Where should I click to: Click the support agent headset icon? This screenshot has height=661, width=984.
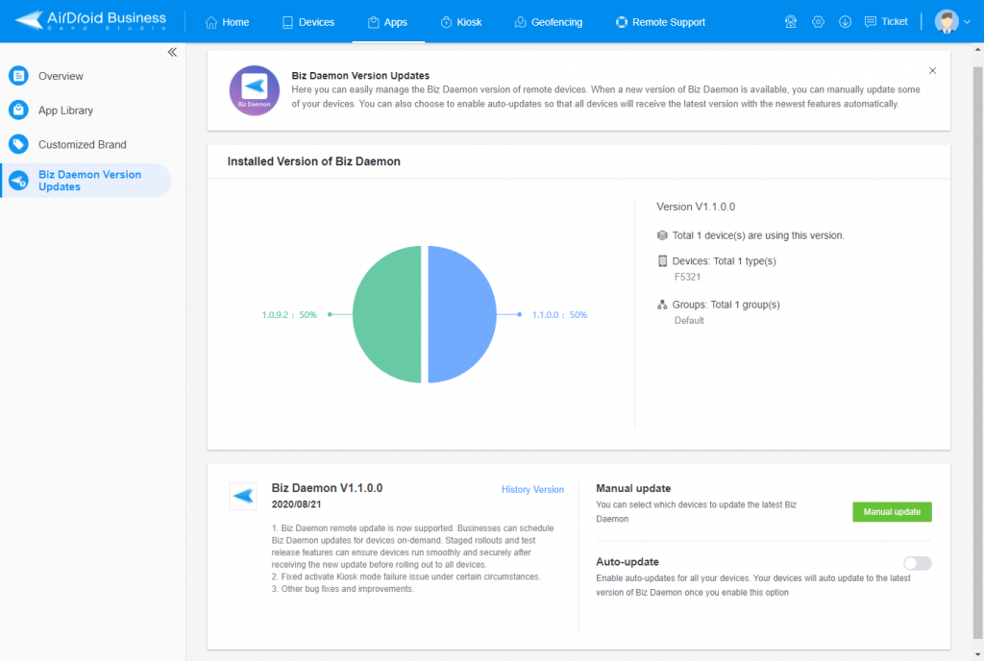pyautogui.click(x=790, y=22)
